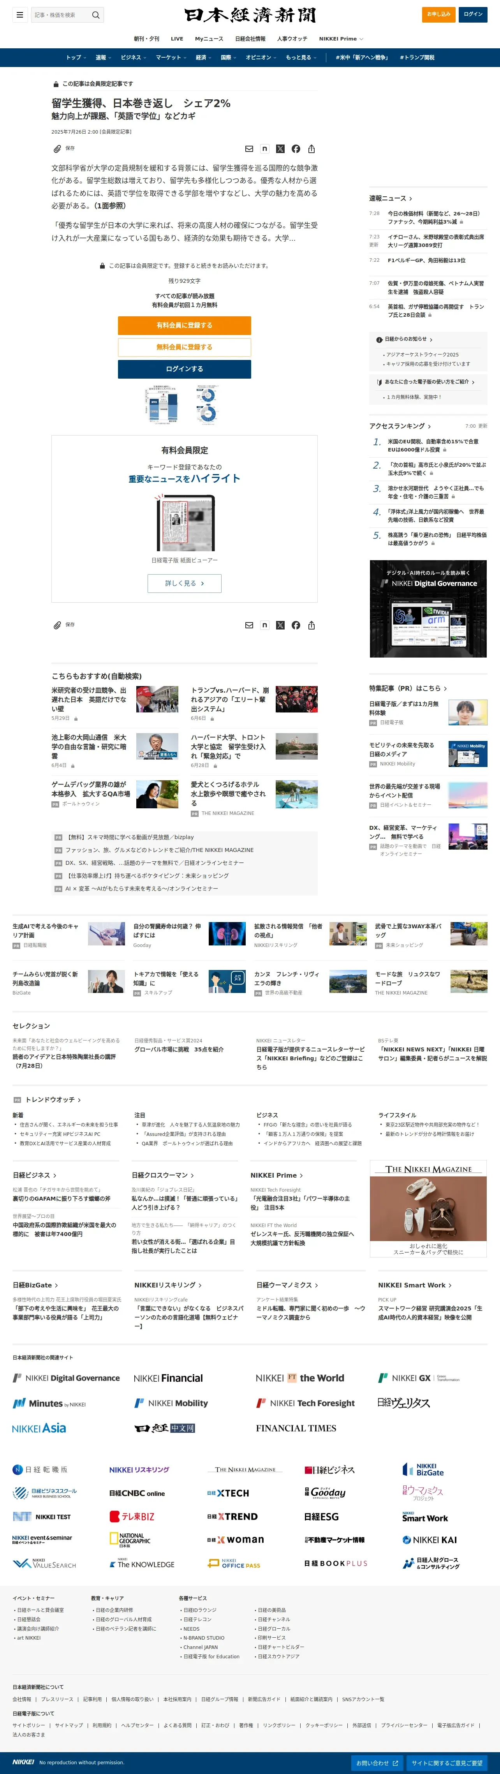This screenshot has height=1774, width=500.
Task: Open NIKKEI Digital Governance banner ad
Action: [428, 609]
